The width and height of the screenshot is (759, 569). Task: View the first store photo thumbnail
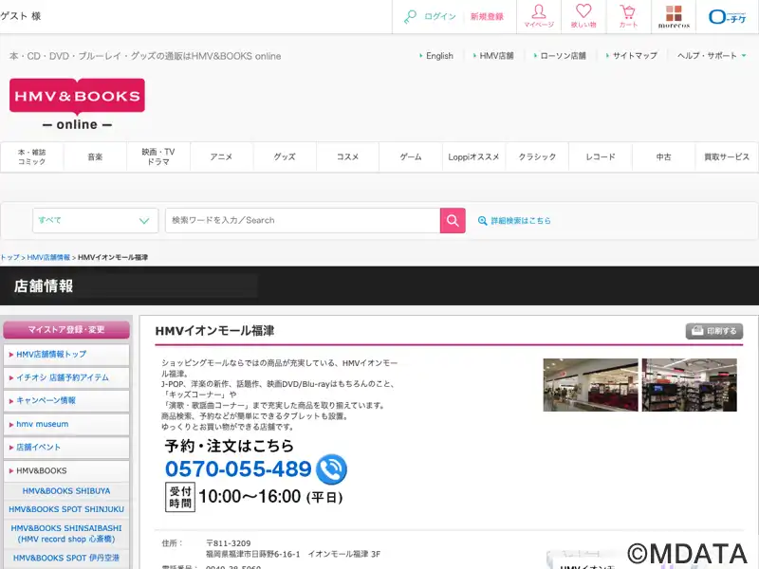tap(589, 384)
